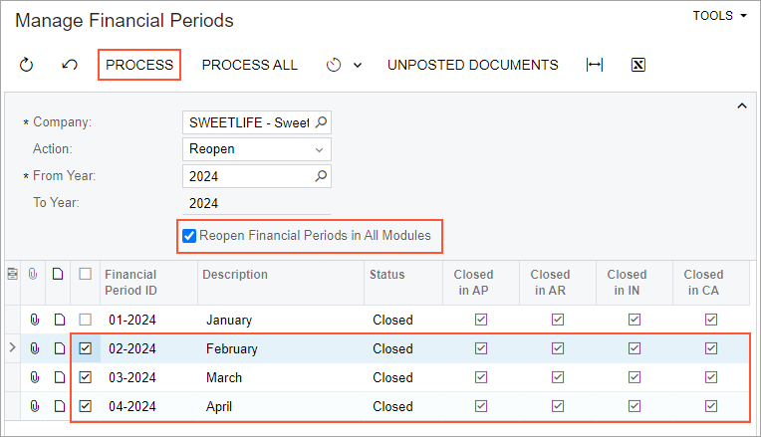761x437 pixels.
Task: Toggle the select-all header checkbox
Action: click(x=86, y=274)
